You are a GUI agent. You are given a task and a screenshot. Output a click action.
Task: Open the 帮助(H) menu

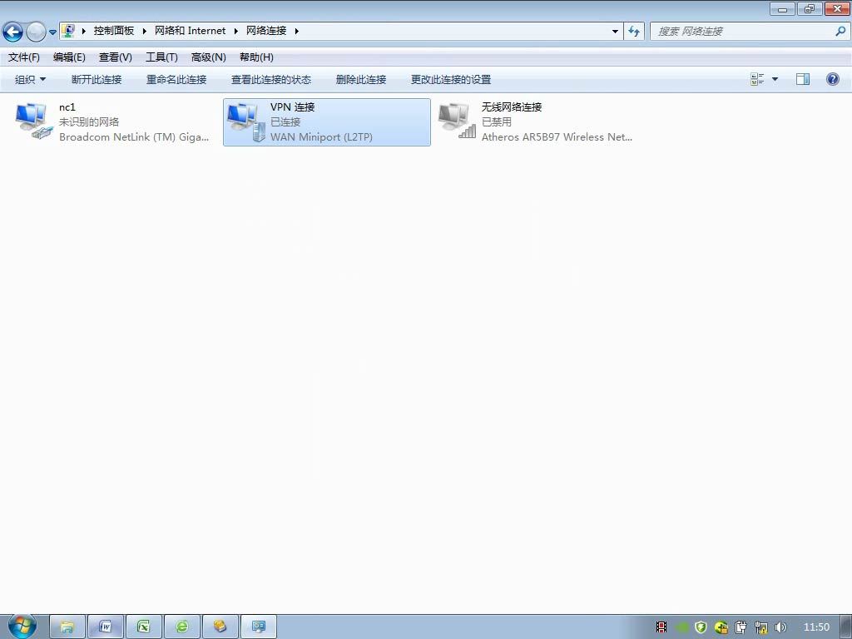(x=256, y=57)
